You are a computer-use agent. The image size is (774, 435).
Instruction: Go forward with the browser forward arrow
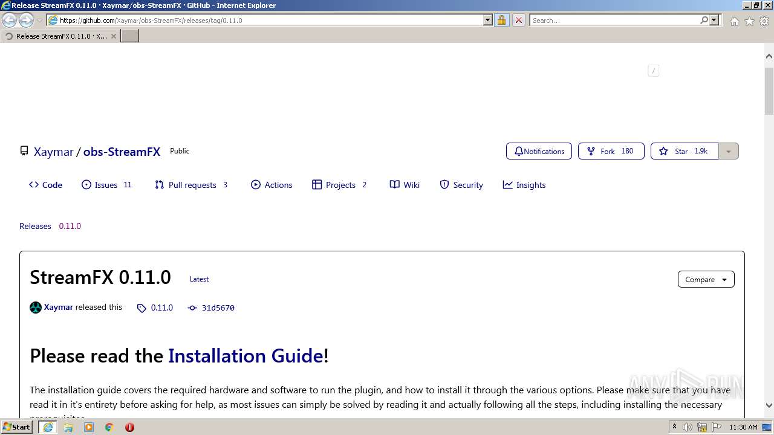click(x=26, y=21)
